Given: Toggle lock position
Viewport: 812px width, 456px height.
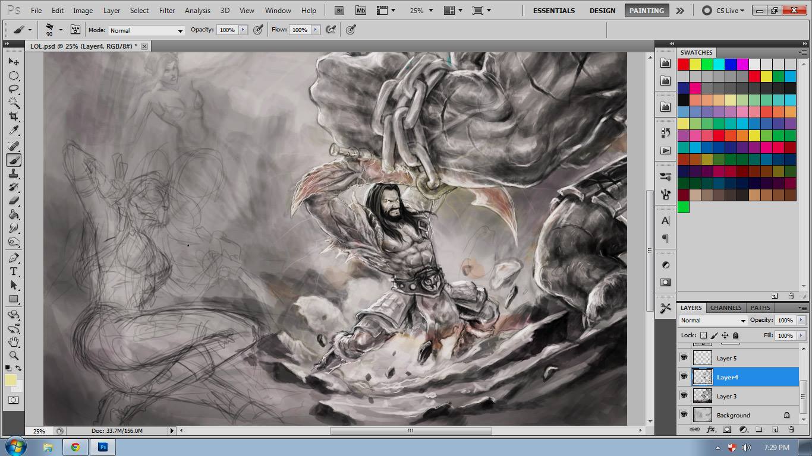Looking at the screenshot, I should [725, 335].
